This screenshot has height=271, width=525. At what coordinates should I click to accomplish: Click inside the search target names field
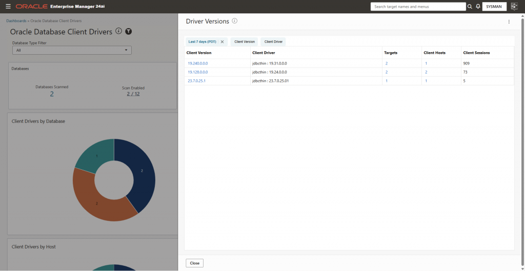[418, 6]
